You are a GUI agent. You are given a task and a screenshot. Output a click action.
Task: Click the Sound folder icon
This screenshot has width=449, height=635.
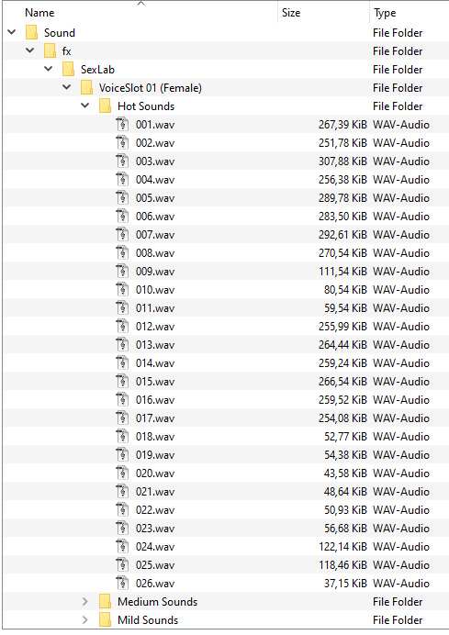tap(31, 32)
